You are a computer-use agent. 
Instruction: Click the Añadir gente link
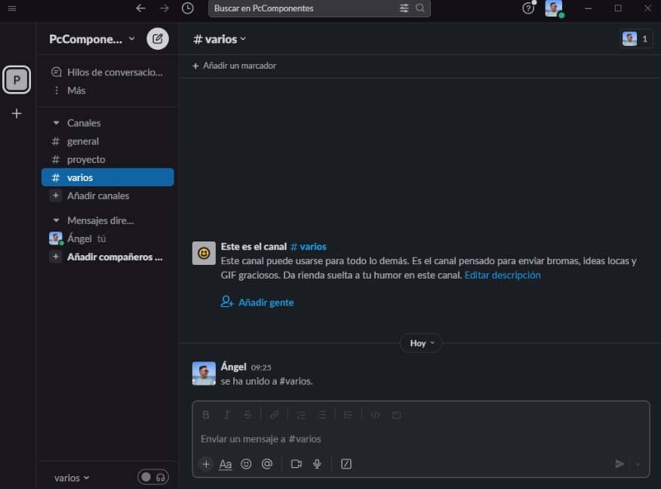257,303
